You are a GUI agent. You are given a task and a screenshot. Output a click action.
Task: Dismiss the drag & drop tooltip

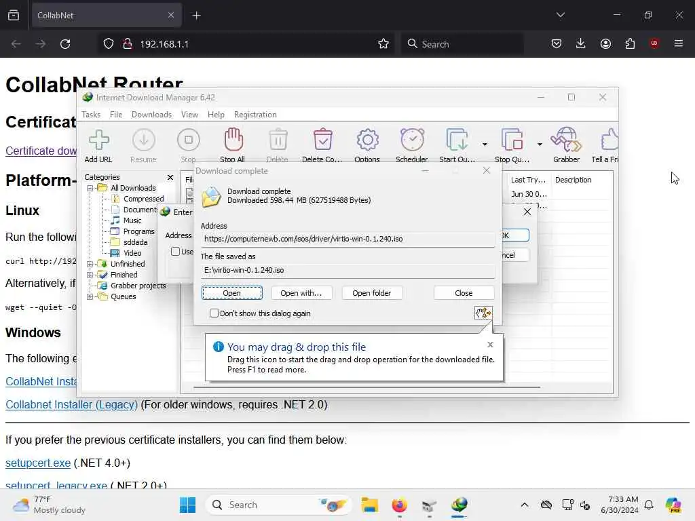click(x=490, y=345)
